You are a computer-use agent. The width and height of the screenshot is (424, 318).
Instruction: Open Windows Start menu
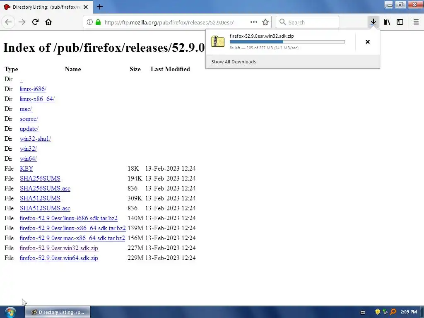[10, 312]
